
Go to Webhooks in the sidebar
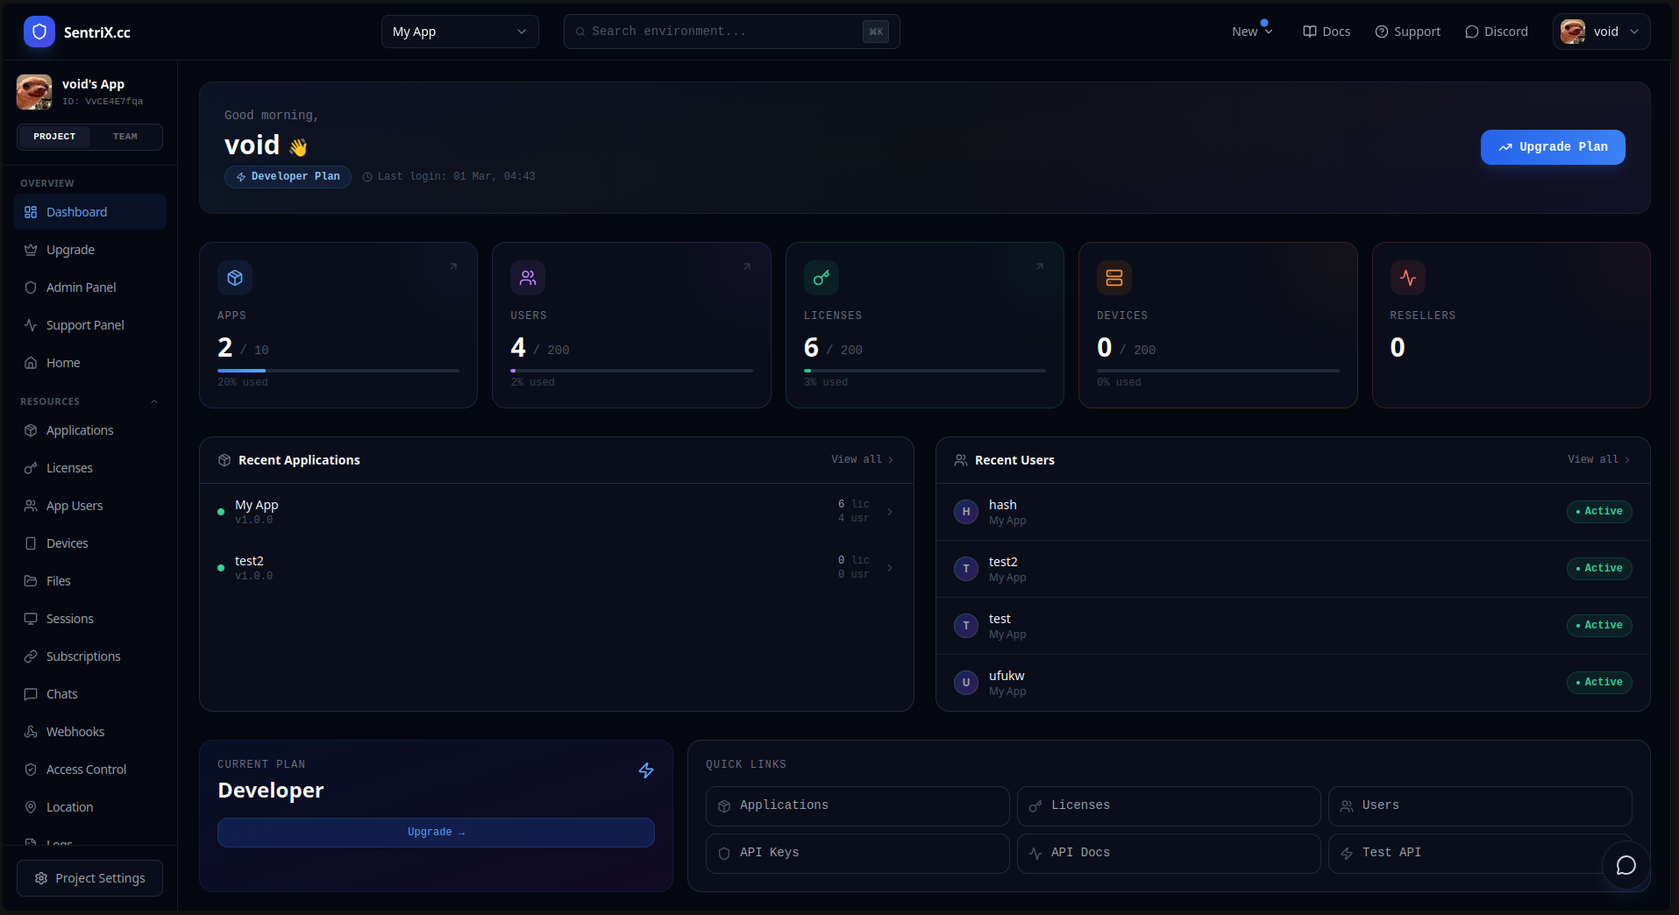[75, 732]
